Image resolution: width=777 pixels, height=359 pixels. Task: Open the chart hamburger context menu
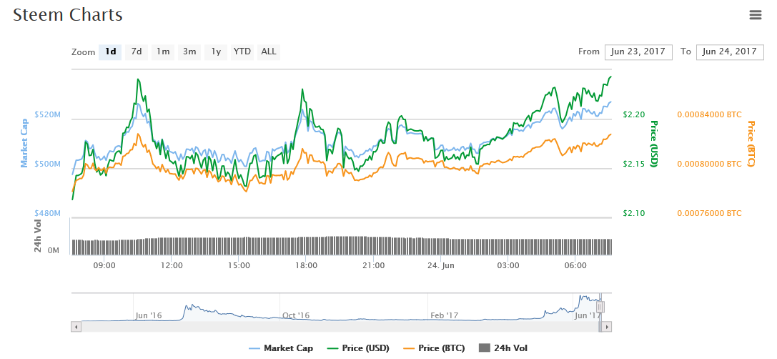pos(755,14)
